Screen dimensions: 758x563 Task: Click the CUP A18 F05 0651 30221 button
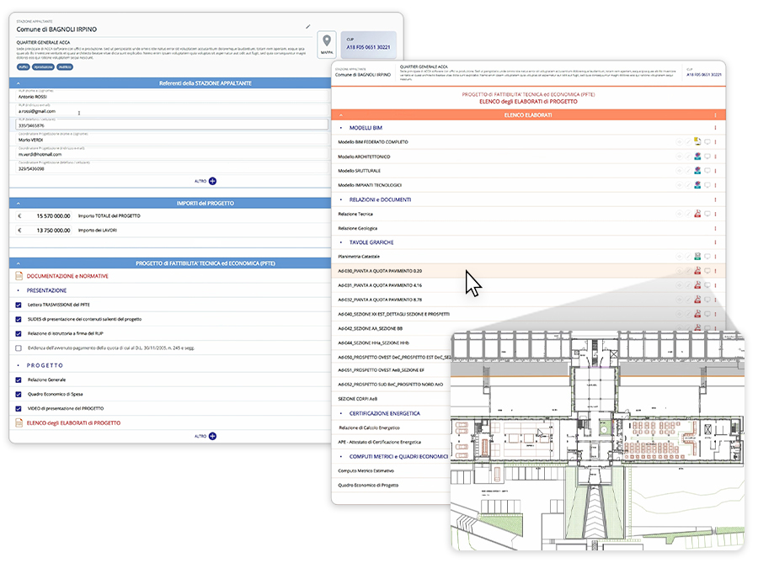point(368,45)
